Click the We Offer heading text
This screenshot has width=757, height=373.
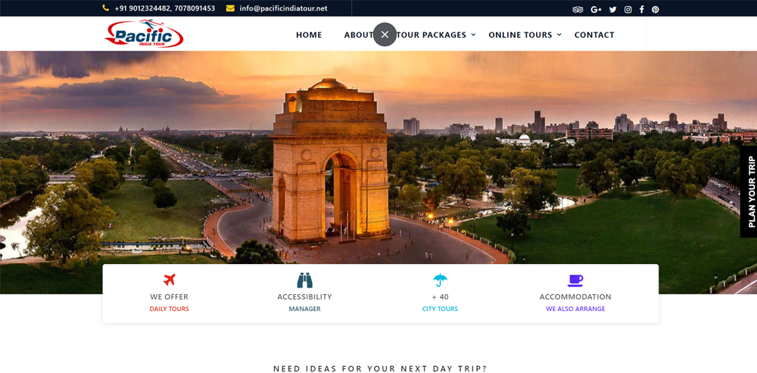tap(169, 297)
